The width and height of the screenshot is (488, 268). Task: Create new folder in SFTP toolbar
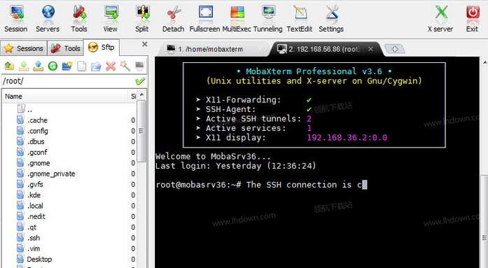click(67, 66)
